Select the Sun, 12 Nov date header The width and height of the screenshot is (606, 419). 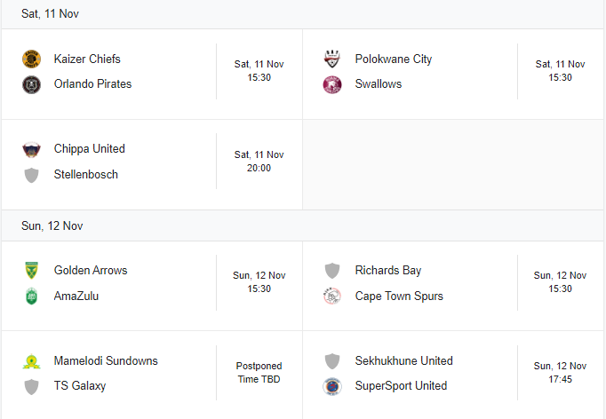pyautogui.click(x=52, y=225)
